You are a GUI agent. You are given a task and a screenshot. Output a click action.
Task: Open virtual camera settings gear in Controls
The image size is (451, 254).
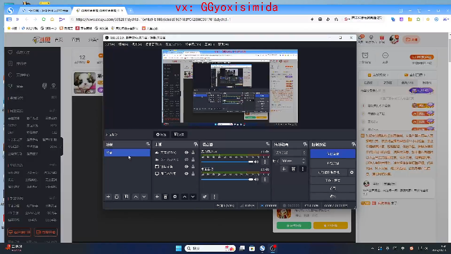pyautogui.click(x=352, y=173)
